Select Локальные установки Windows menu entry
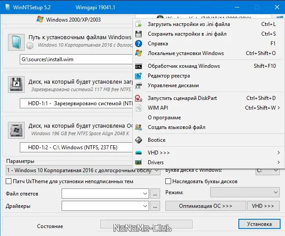285x236 pixels. pos(208,53)
